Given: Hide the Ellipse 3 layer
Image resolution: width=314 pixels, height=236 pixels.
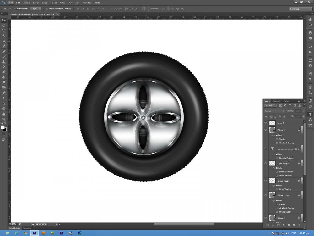Looking at the screenshot, I should pos(266,130).
